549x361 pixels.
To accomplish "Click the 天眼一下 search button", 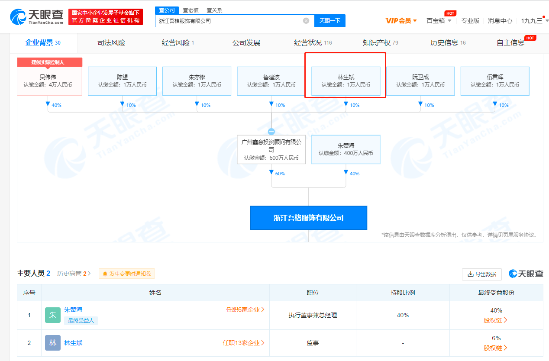I will pos(330,20).
